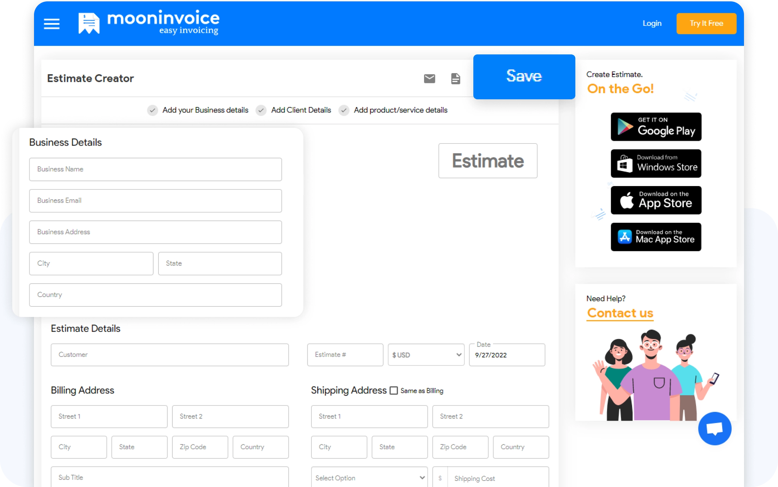Open the hamburger menu icon

click(52, 23)
